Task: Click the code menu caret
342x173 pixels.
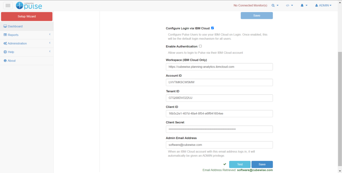Action: pos(292,5)
